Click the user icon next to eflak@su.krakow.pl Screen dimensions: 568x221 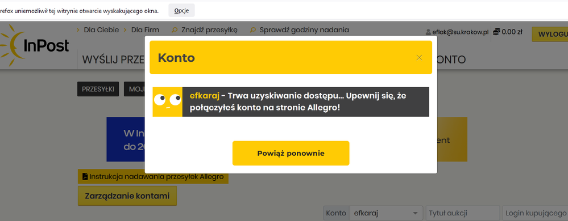429,32
